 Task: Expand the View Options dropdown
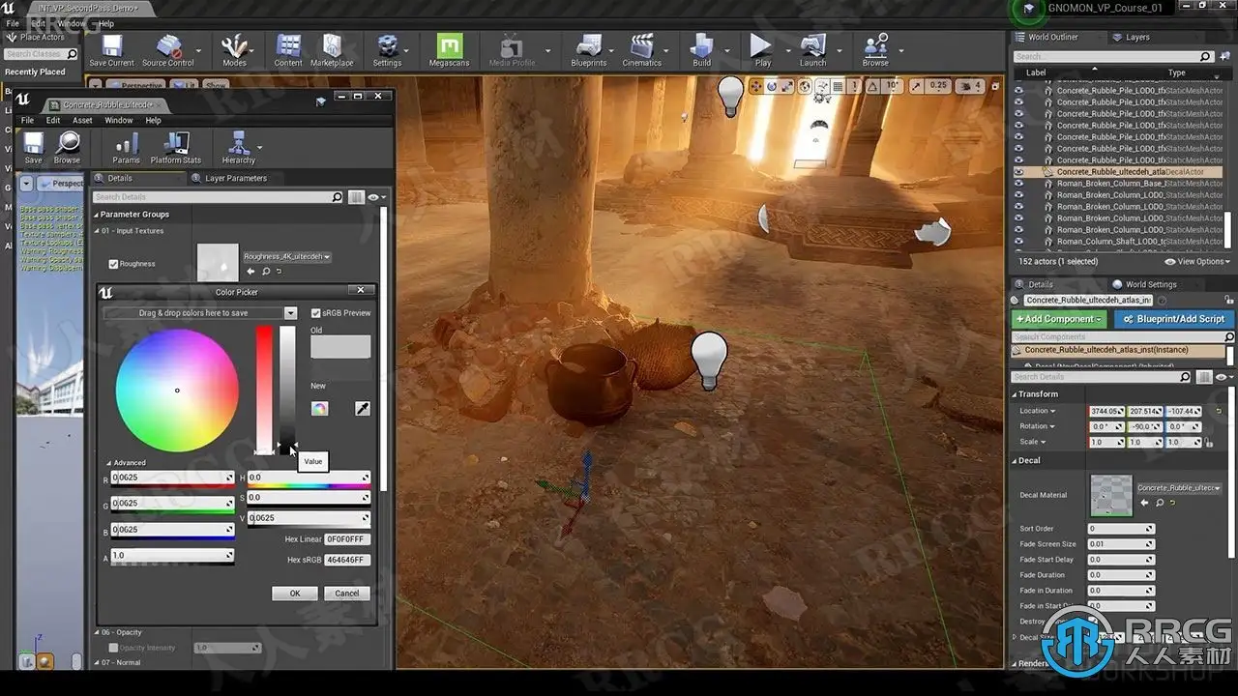1197,261
